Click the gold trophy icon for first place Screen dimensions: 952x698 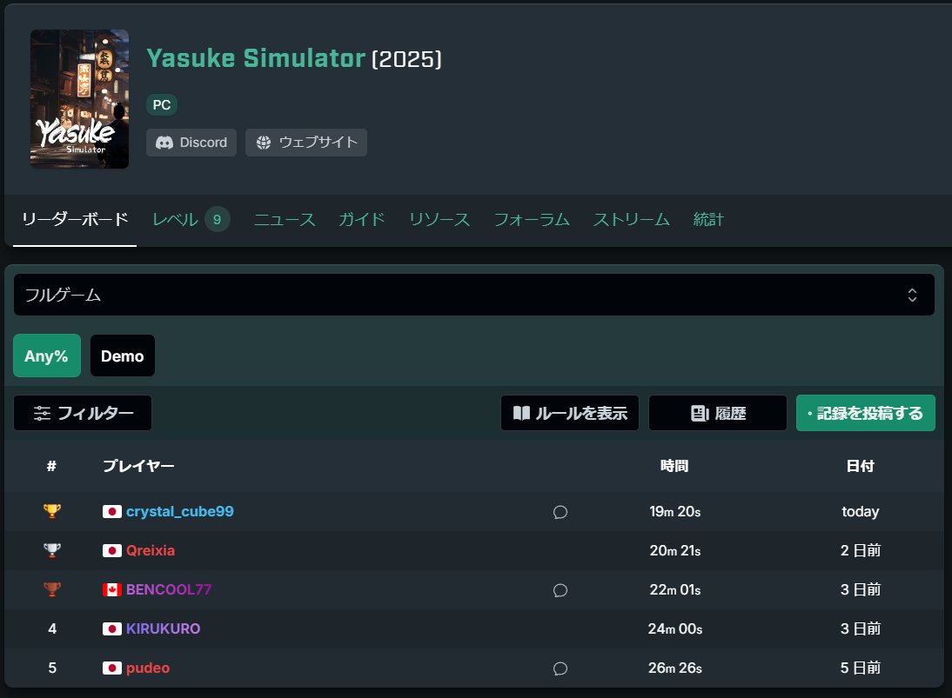click(x=52, y=511)
